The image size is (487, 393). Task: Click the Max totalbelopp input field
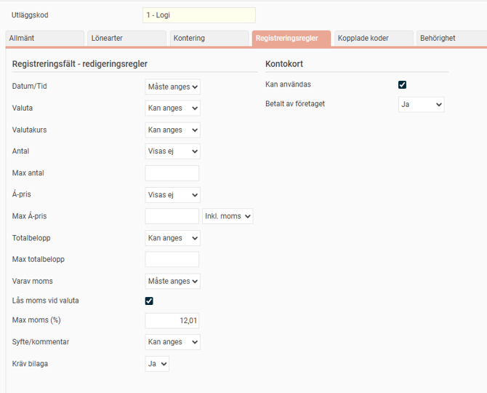point(172,259)
